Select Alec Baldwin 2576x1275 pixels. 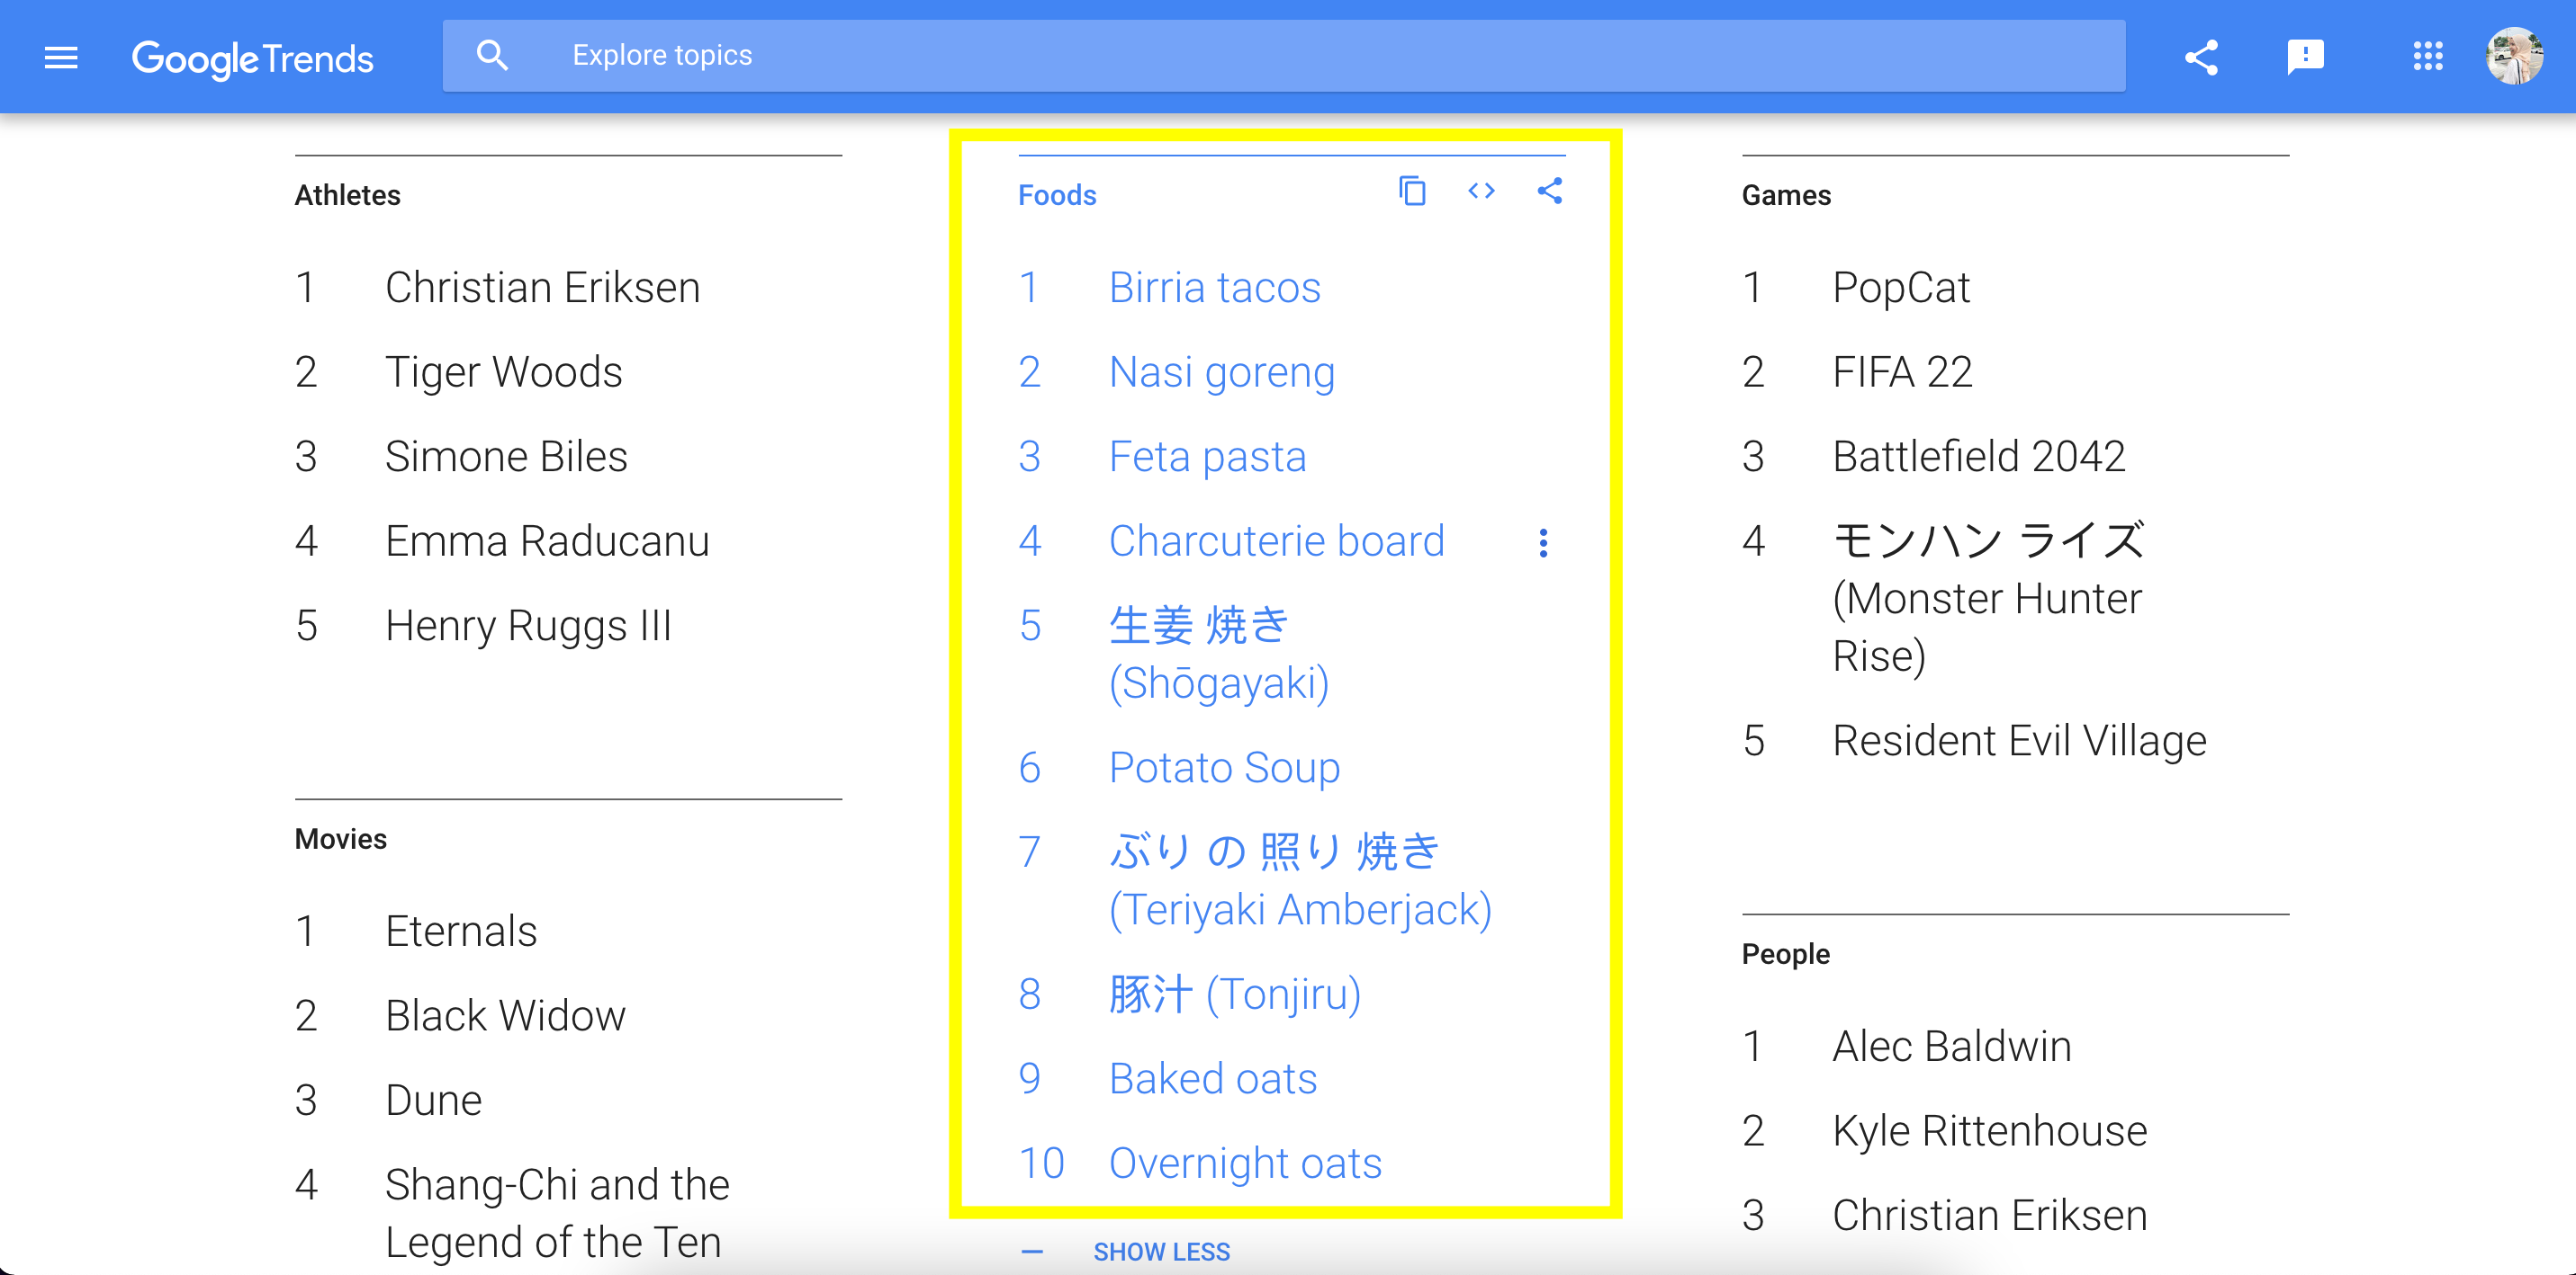(x=1951, y=1048)
